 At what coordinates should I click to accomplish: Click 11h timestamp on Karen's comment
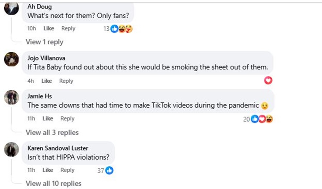(x=31, y=170)
